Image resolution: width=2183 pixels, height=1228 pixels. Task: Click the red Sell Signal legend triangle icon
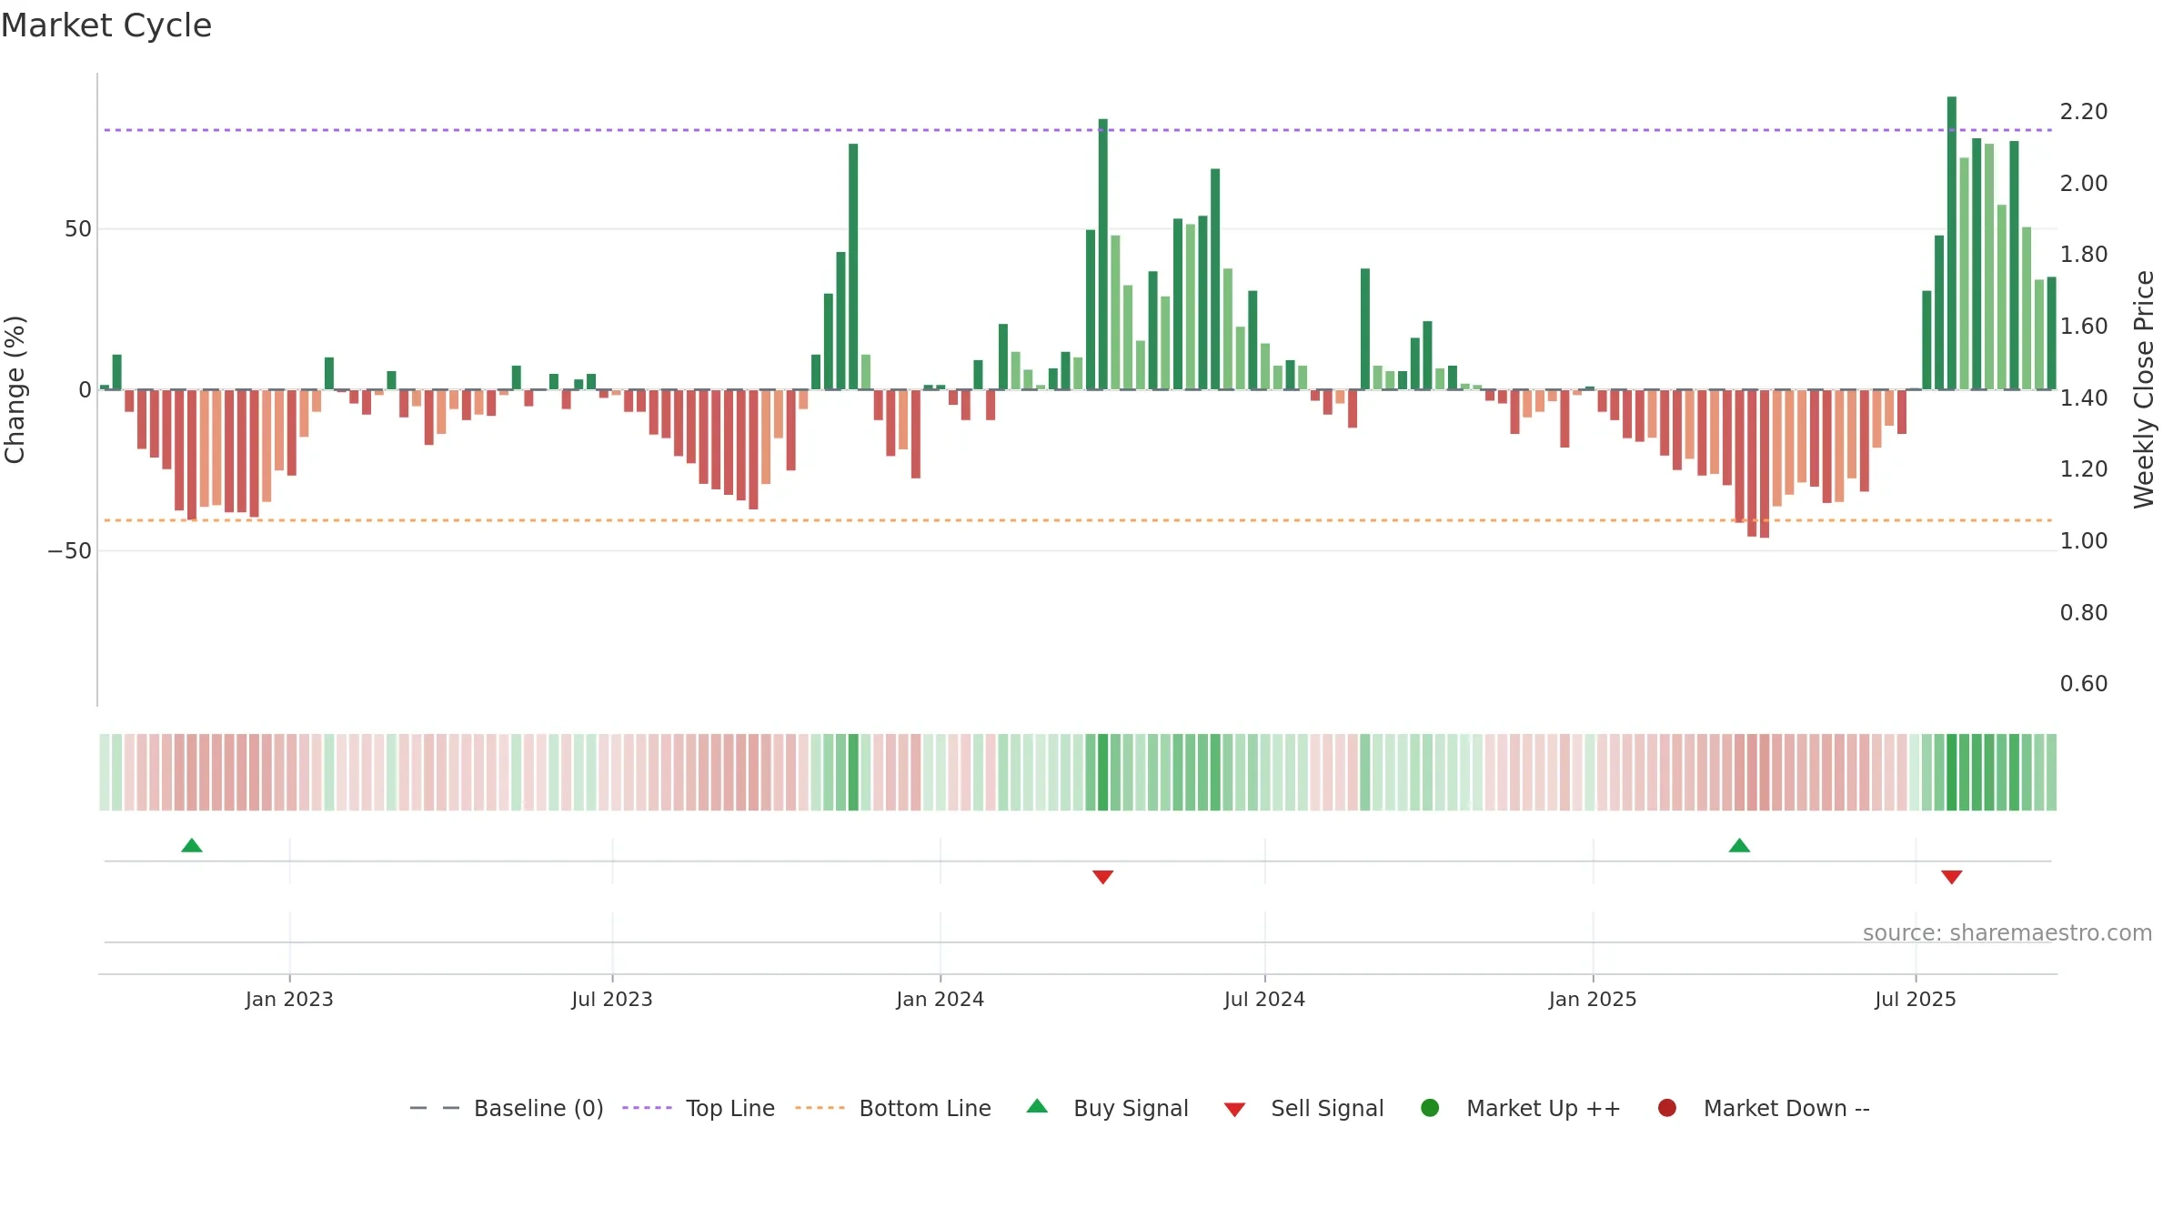(x=1234, y=1110)
